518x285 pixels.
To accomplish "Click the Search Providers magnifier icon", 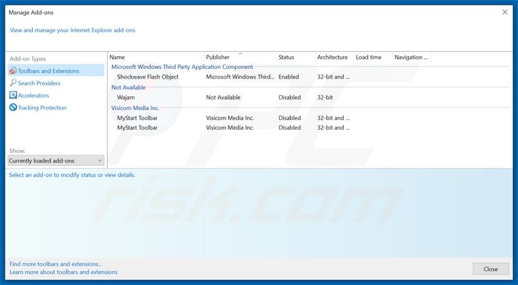I will [12, 83].
